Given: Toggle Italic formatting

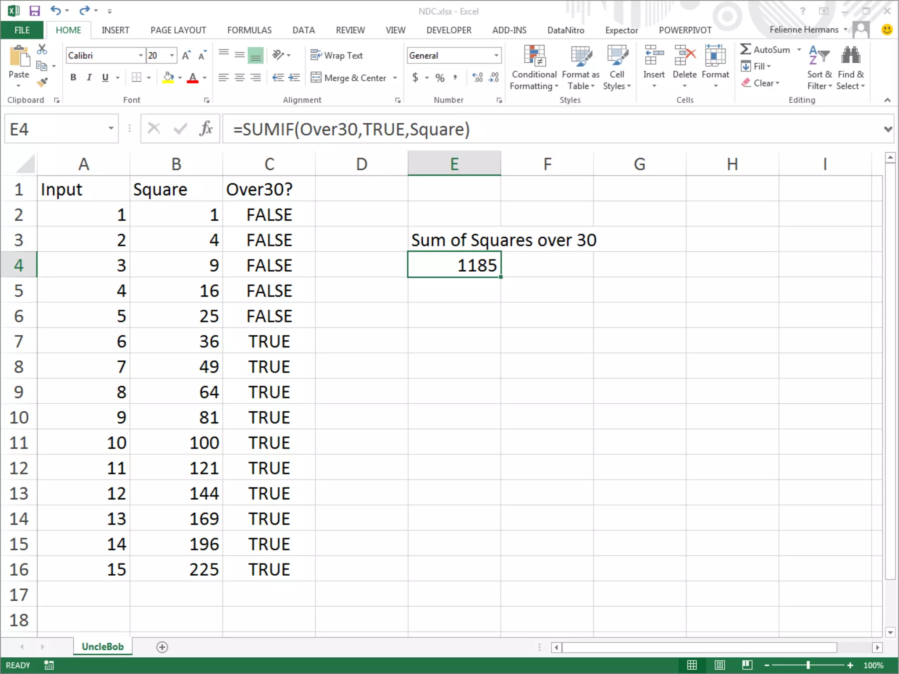Looking at the screenshot, I should [x=89, y=78].
